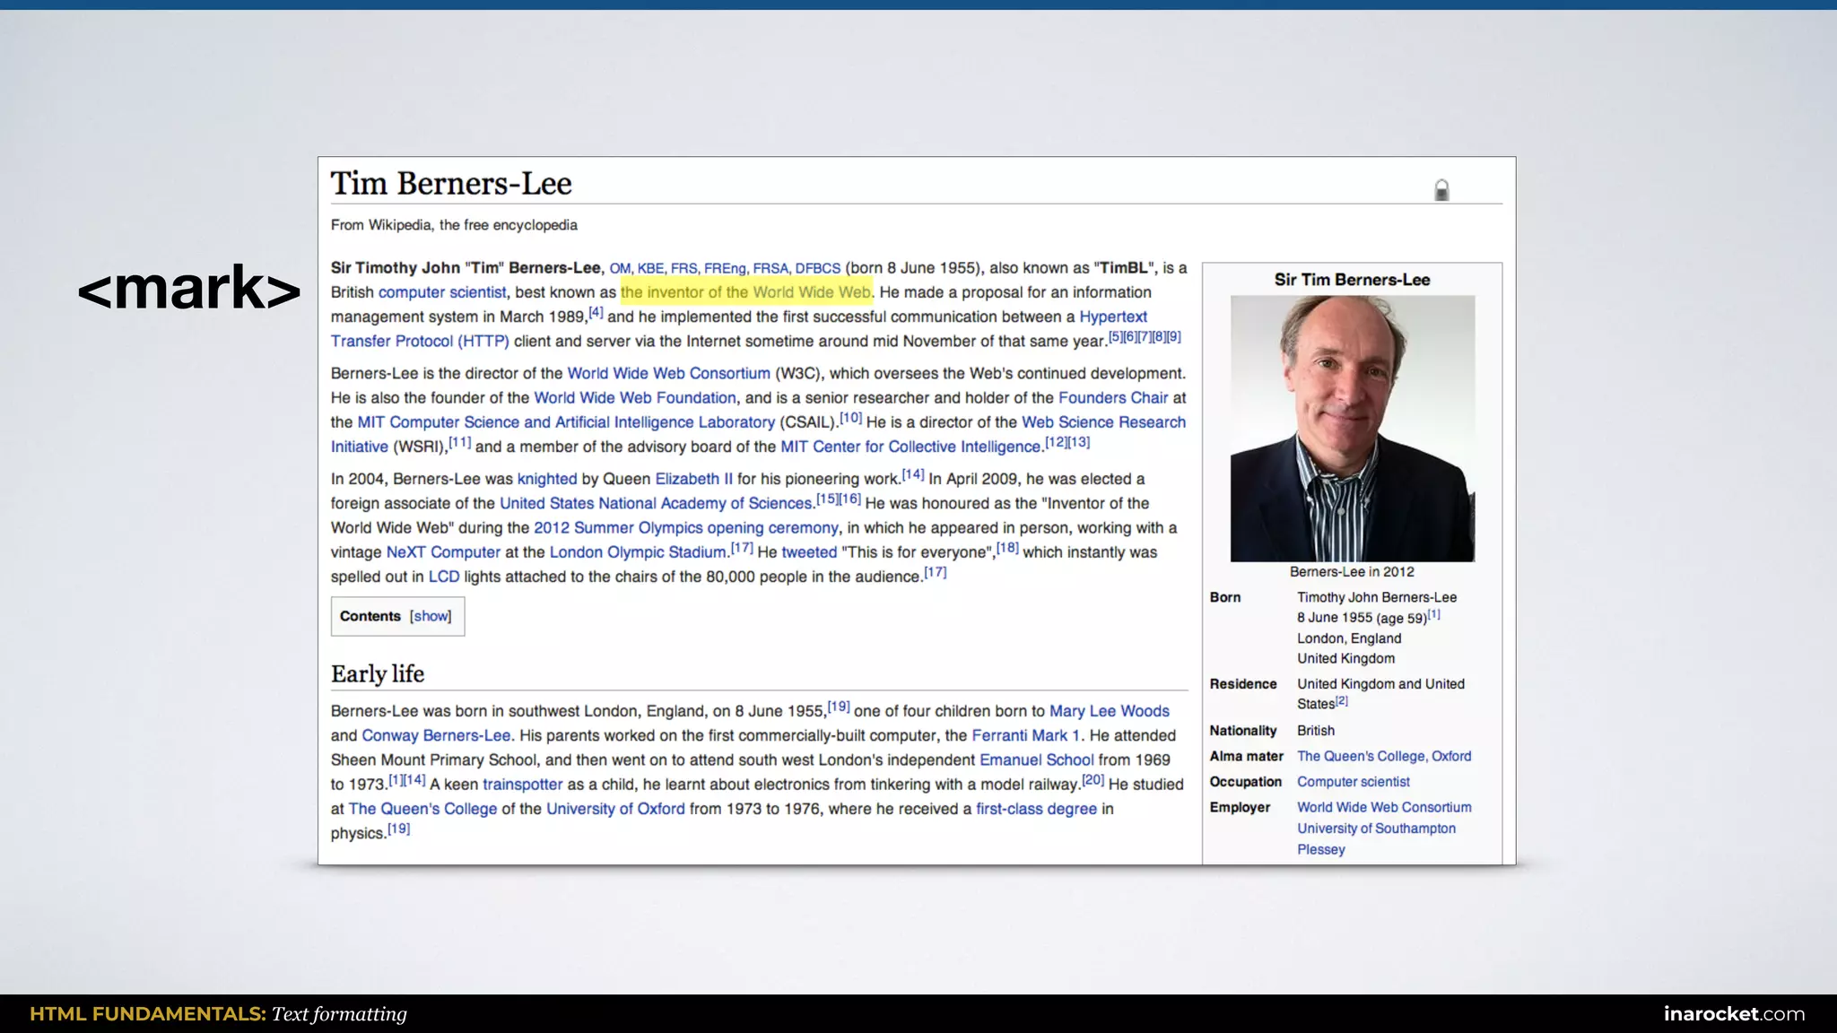
Task: Open the computer scientist link
Action: point(442,292)
